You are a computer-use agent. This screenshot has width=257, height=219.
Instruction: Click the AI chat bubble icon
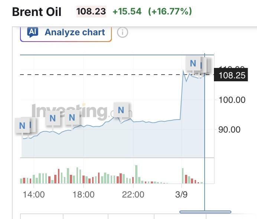[x=33, y=32]
